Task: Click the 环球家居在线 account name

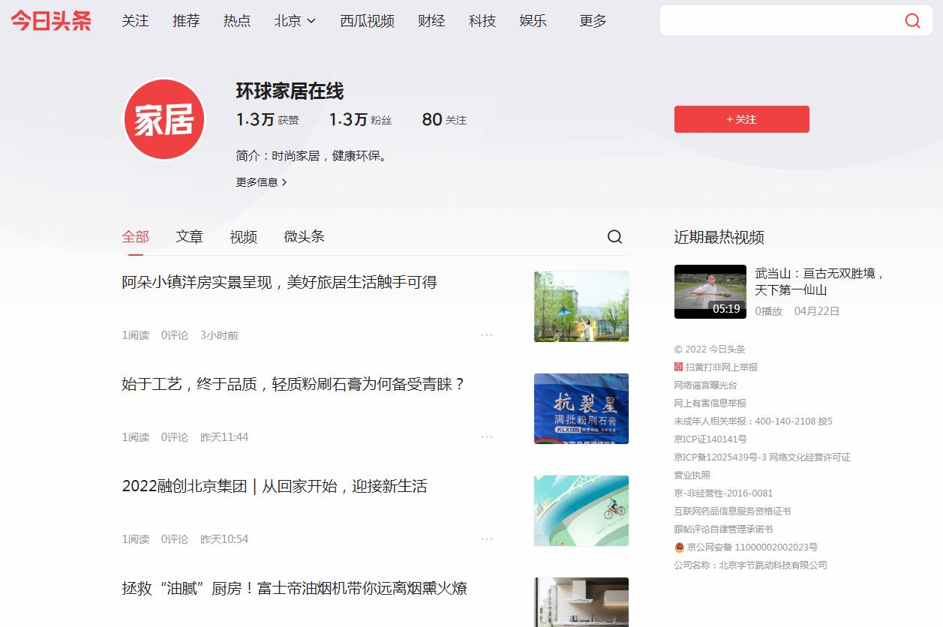Action: tap(290, 91)
